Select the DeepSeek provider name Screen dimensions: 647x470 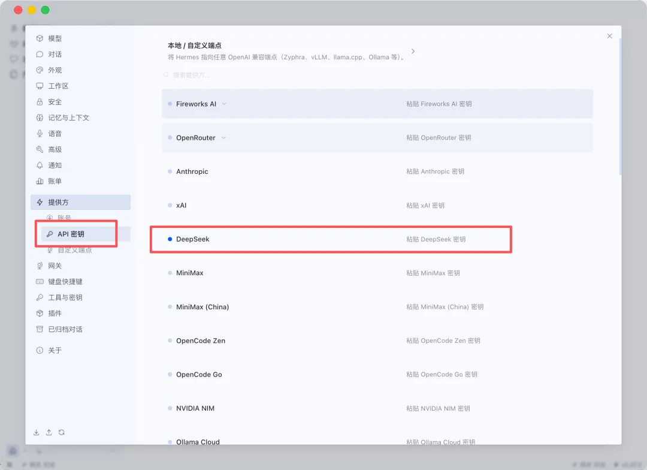(193, 239)
